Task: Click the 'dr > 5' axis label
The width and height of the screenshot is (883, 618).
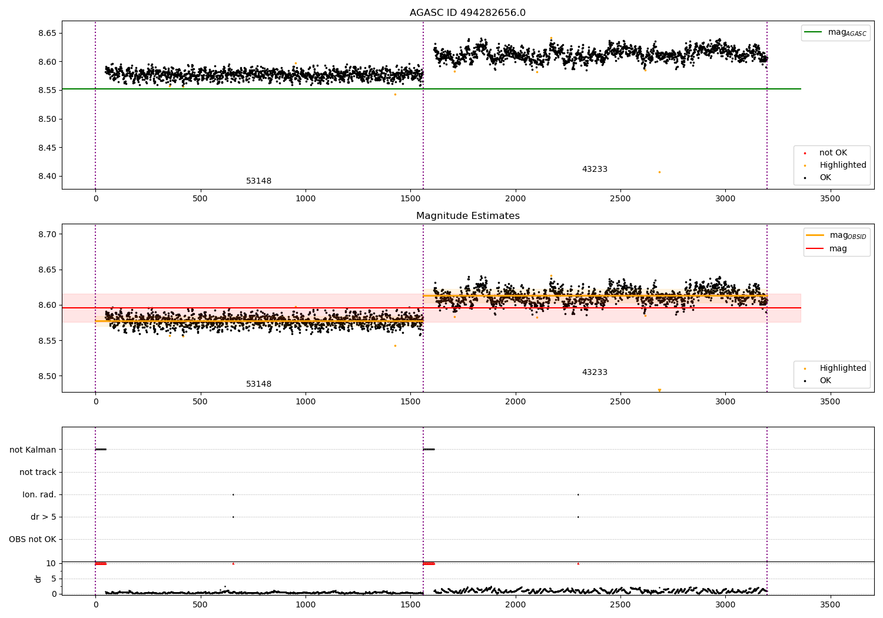Action: tap(44, 517)
